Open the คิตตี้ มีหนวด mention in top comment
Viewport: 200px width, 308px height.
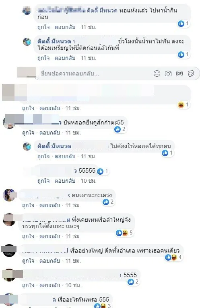click(x=102, y=10)
